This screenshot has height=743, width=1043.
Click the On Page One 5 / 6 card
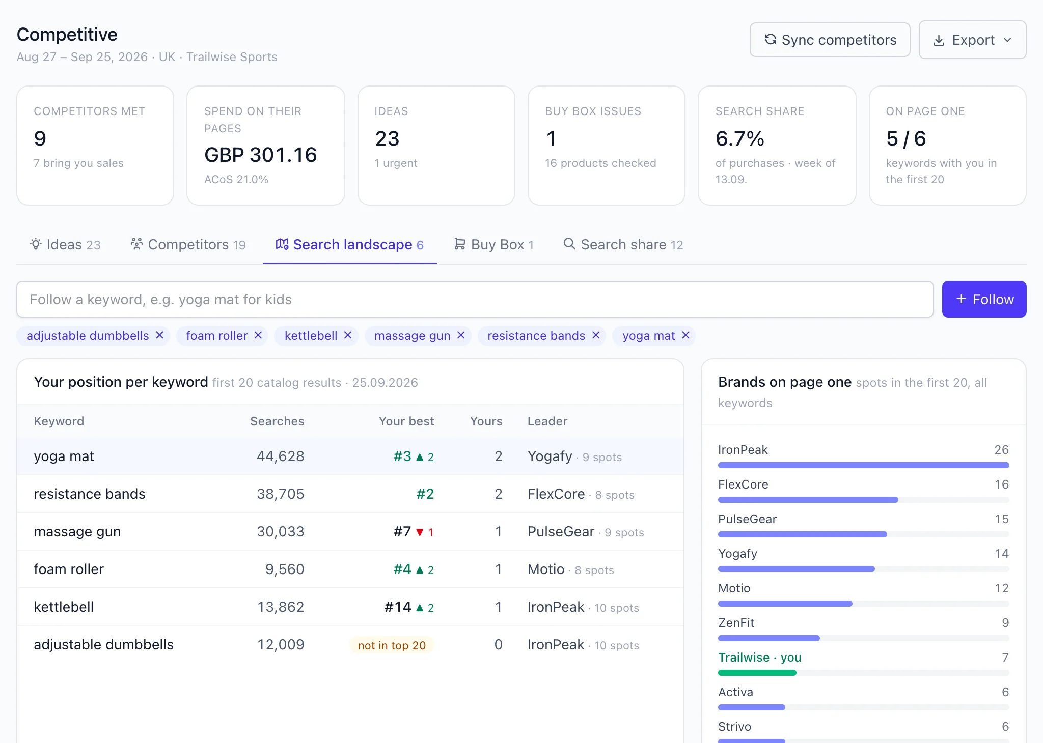(x=948, y=146)
